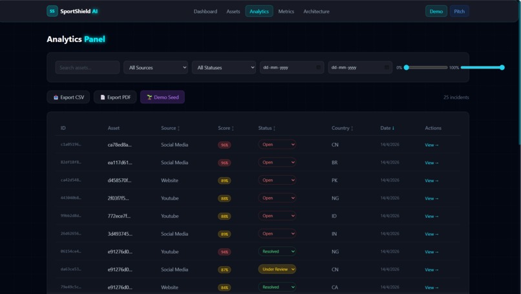Select the Analytics tab
Screen dimensions: 521x294
(x=259, y=11)
